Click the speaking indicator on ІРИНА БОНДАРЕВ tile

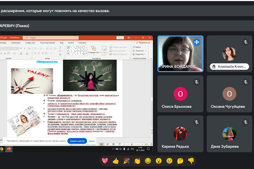point(197,42)
